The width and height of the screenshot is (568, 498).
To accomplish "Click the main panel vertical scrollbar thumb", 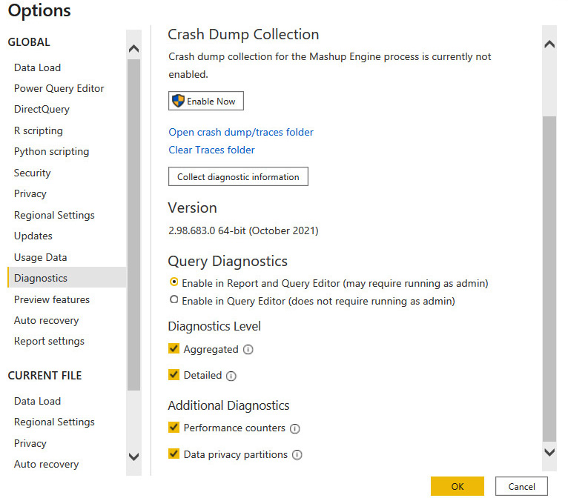I will pos(549,279).
